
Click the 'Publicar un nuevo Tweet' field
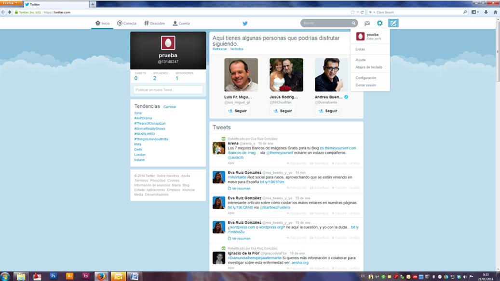(x=168, y=90)
